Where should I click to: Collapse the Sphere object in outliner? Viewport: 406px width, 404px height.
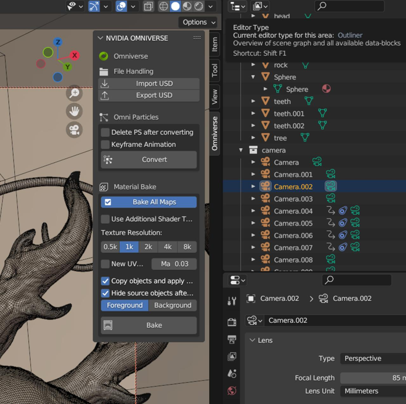click(253, 77)
